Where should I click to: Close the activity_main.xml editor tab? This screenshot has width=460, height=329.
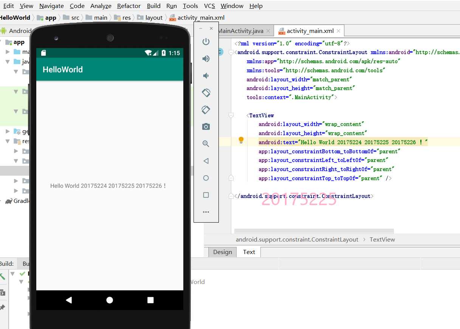click(x=338, y=31)
